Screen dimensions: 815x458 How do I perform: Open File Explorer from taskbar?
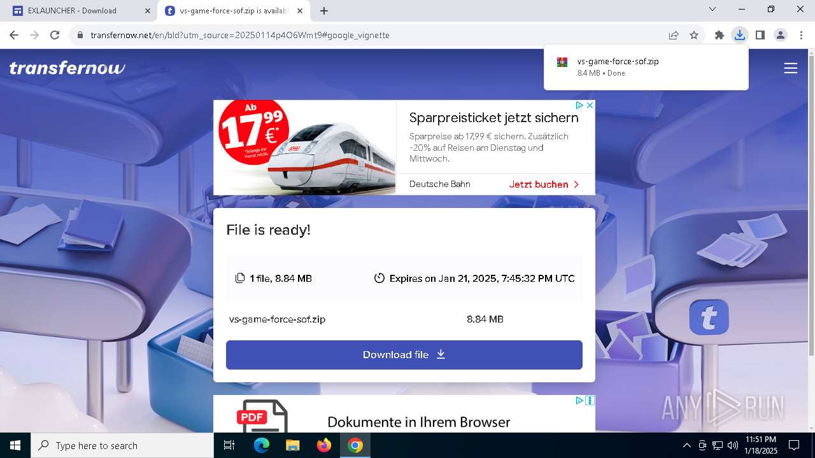(x=292, y=445)
